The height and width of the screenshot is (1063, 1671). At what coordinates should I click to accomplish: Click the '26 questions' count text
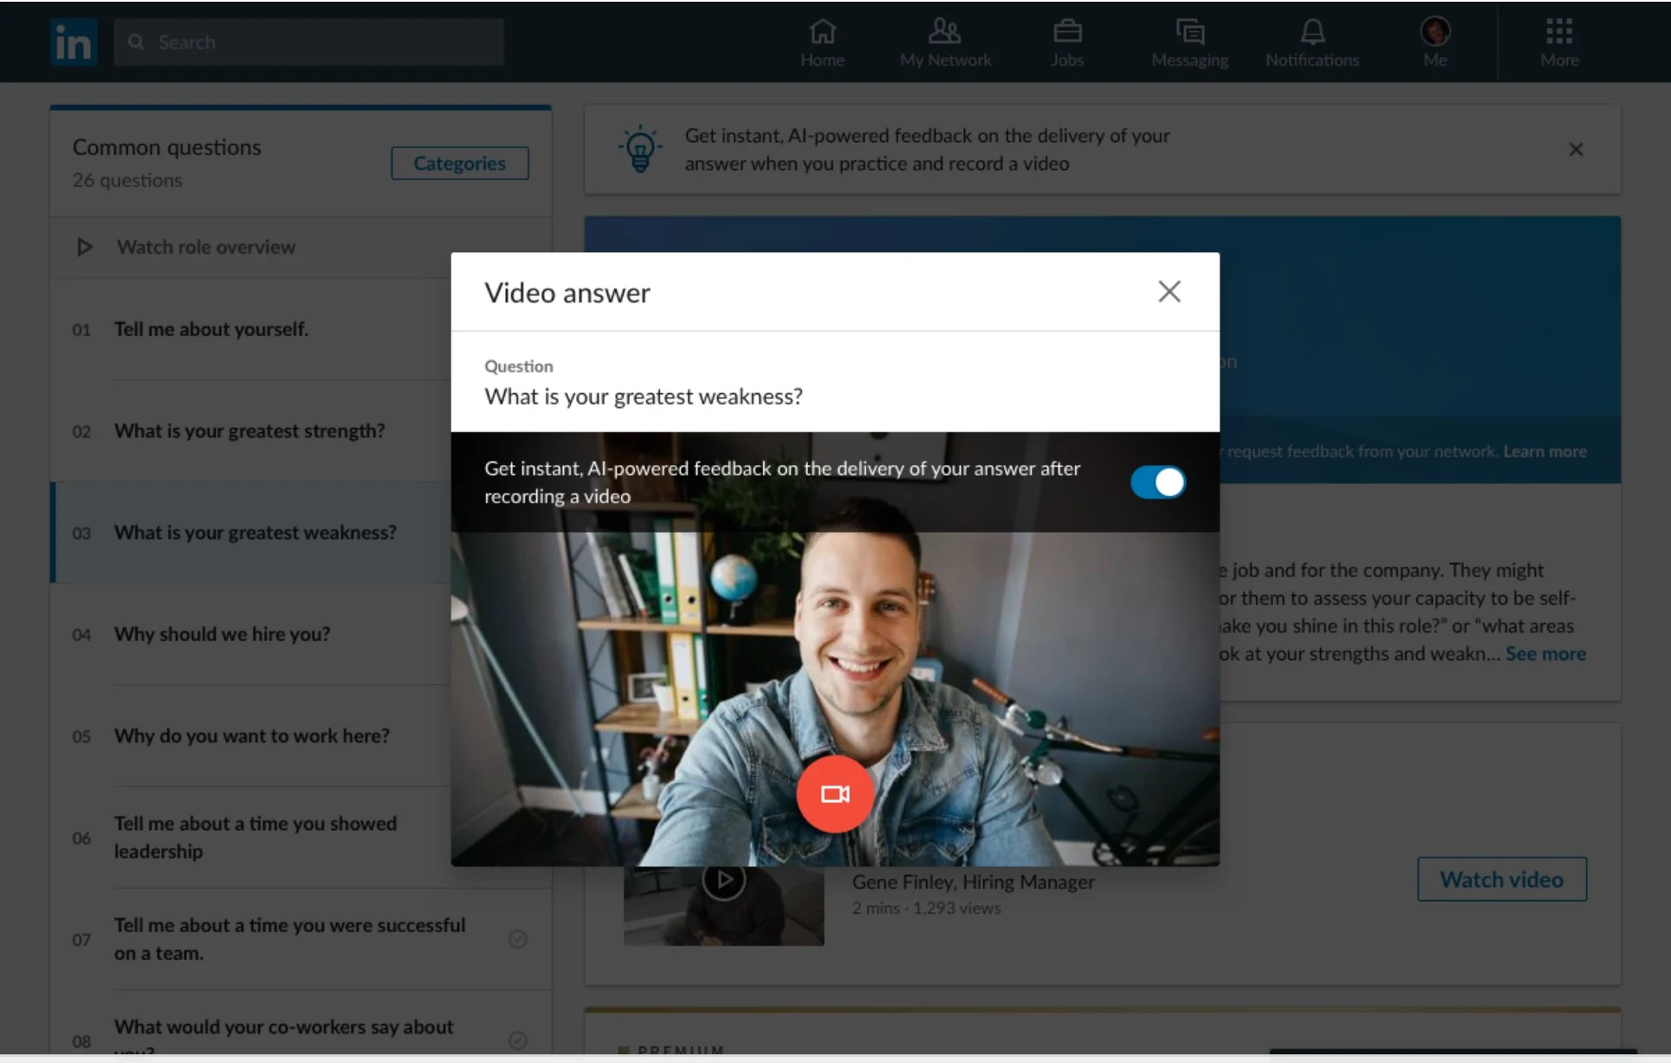(127, 180)
